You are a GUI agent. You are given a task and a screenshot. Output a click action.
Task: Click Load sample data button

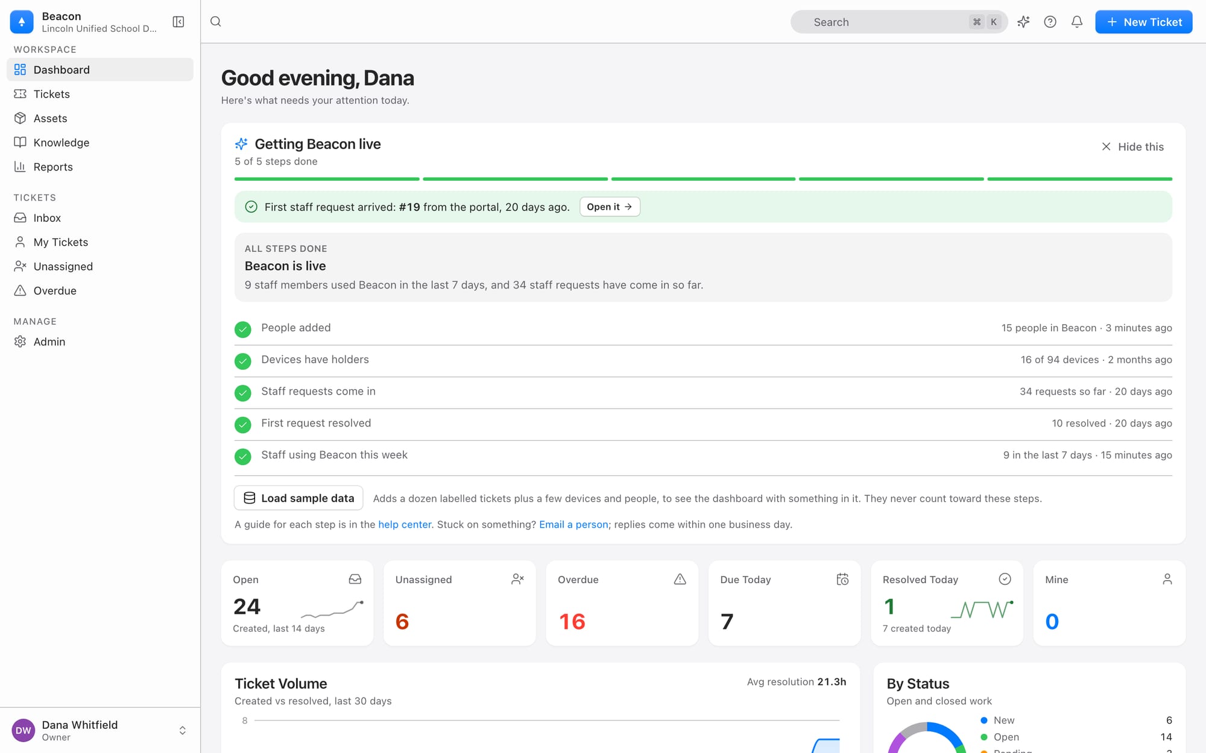tap(298, 498)
